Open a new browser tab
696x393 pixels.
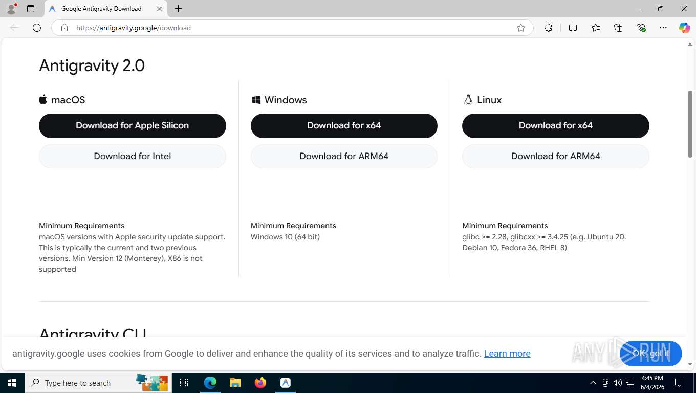(x=178, y=9)
